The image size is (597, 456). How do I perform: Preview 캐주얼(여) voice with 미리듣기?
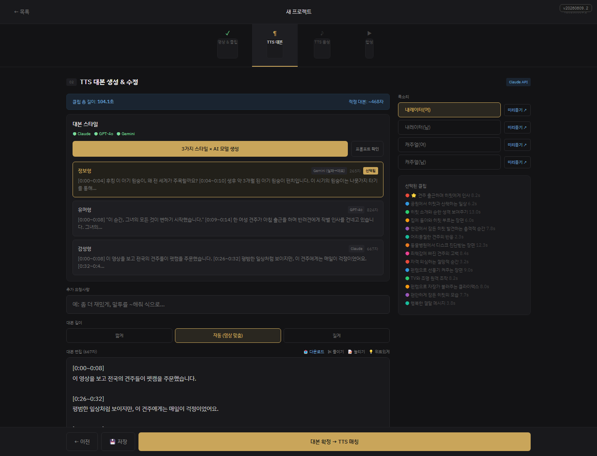point(517,145)
